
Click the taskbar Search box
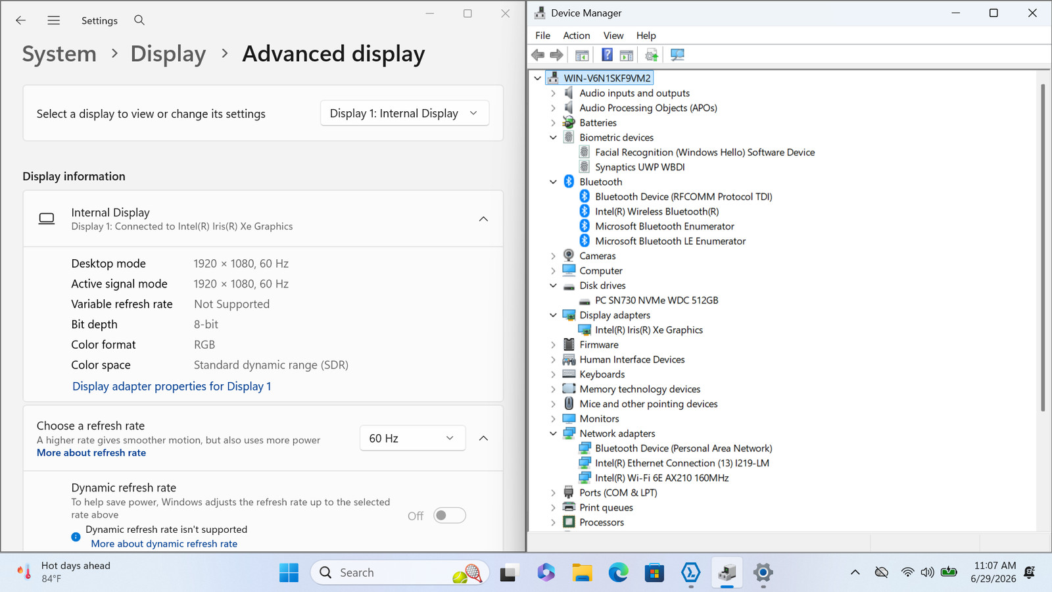click(x=400, y=573)
